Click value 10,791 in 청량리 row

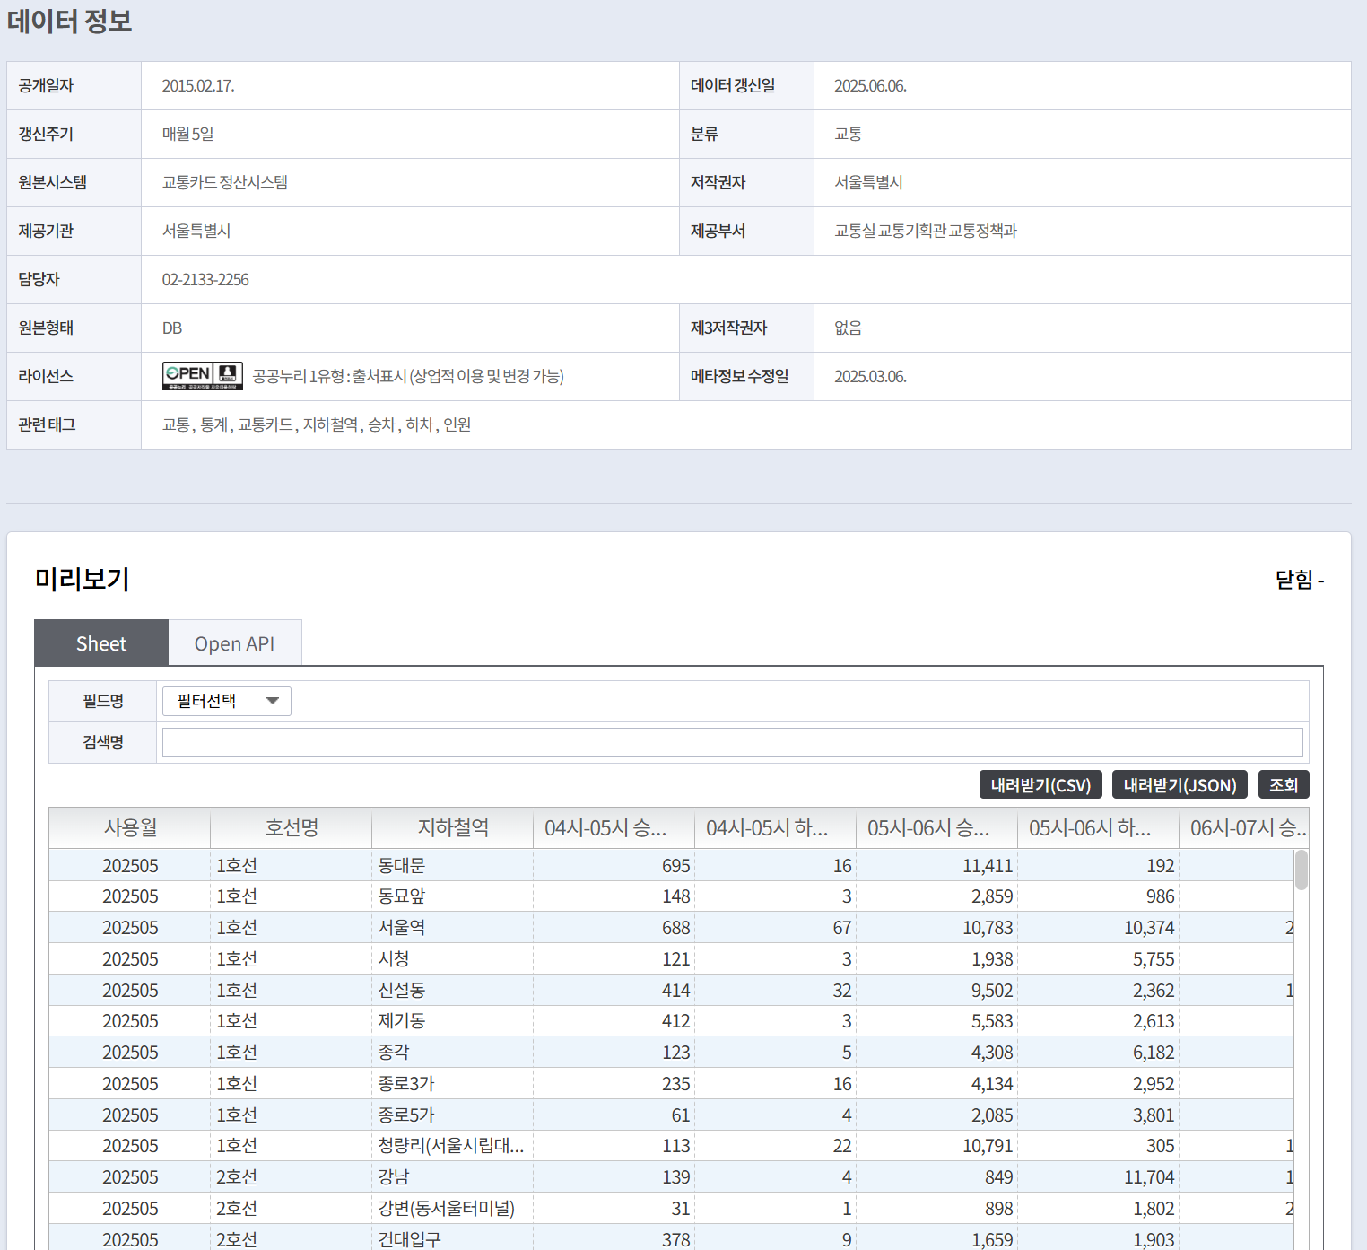pyautogui.click(x=988, y=1146)
